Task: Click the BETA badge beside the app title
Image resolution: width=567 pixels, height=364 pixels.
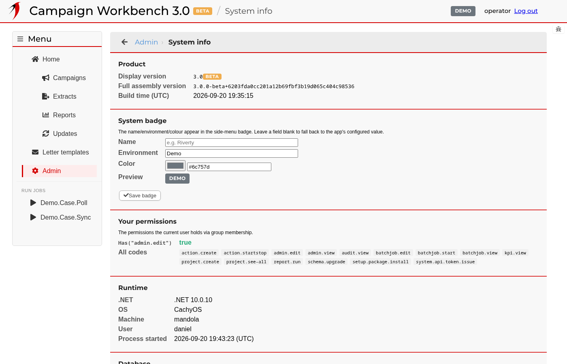Action: [x=202, y=11]
